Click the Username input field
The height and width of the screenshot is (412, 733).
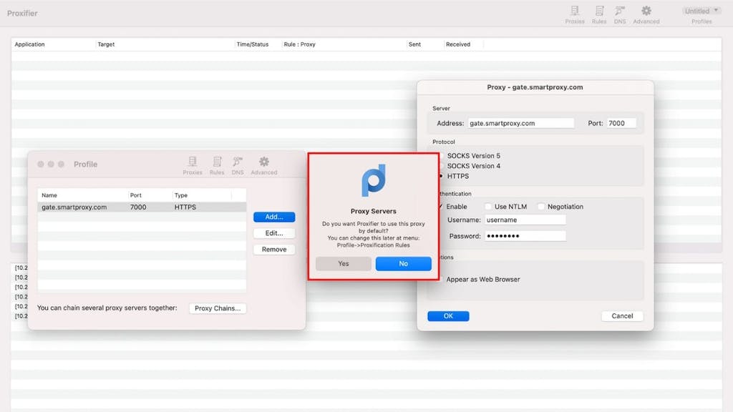[x=525, y=220]
